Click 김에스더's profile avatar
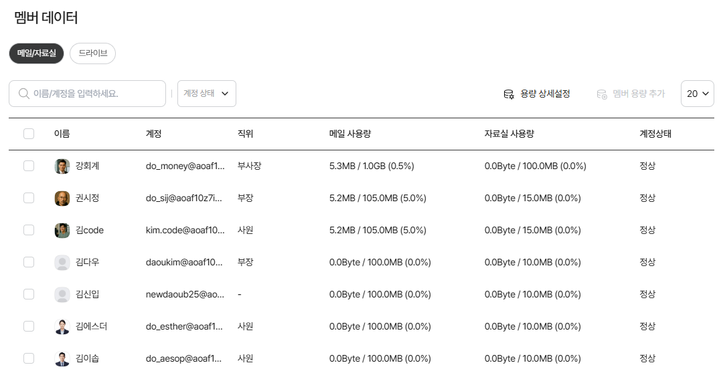 tap(62, 327)
